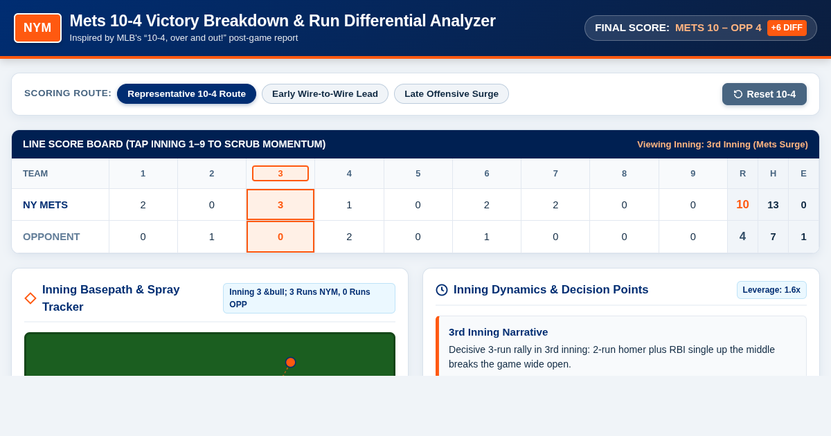Select Early Wire-to-Wire Lead route
This screenshot has height=436, width=831.
point(325,94)
